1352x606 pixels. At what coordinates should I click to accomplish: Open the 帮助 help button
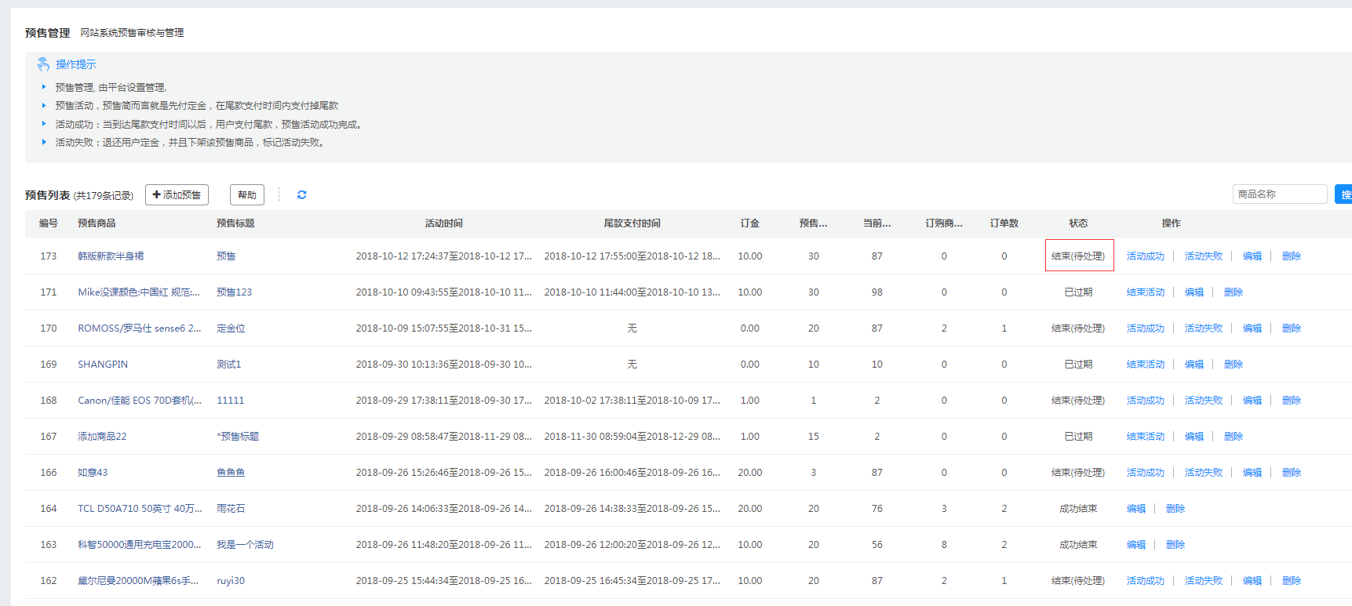pyautogui.click(x=246, y=195)
